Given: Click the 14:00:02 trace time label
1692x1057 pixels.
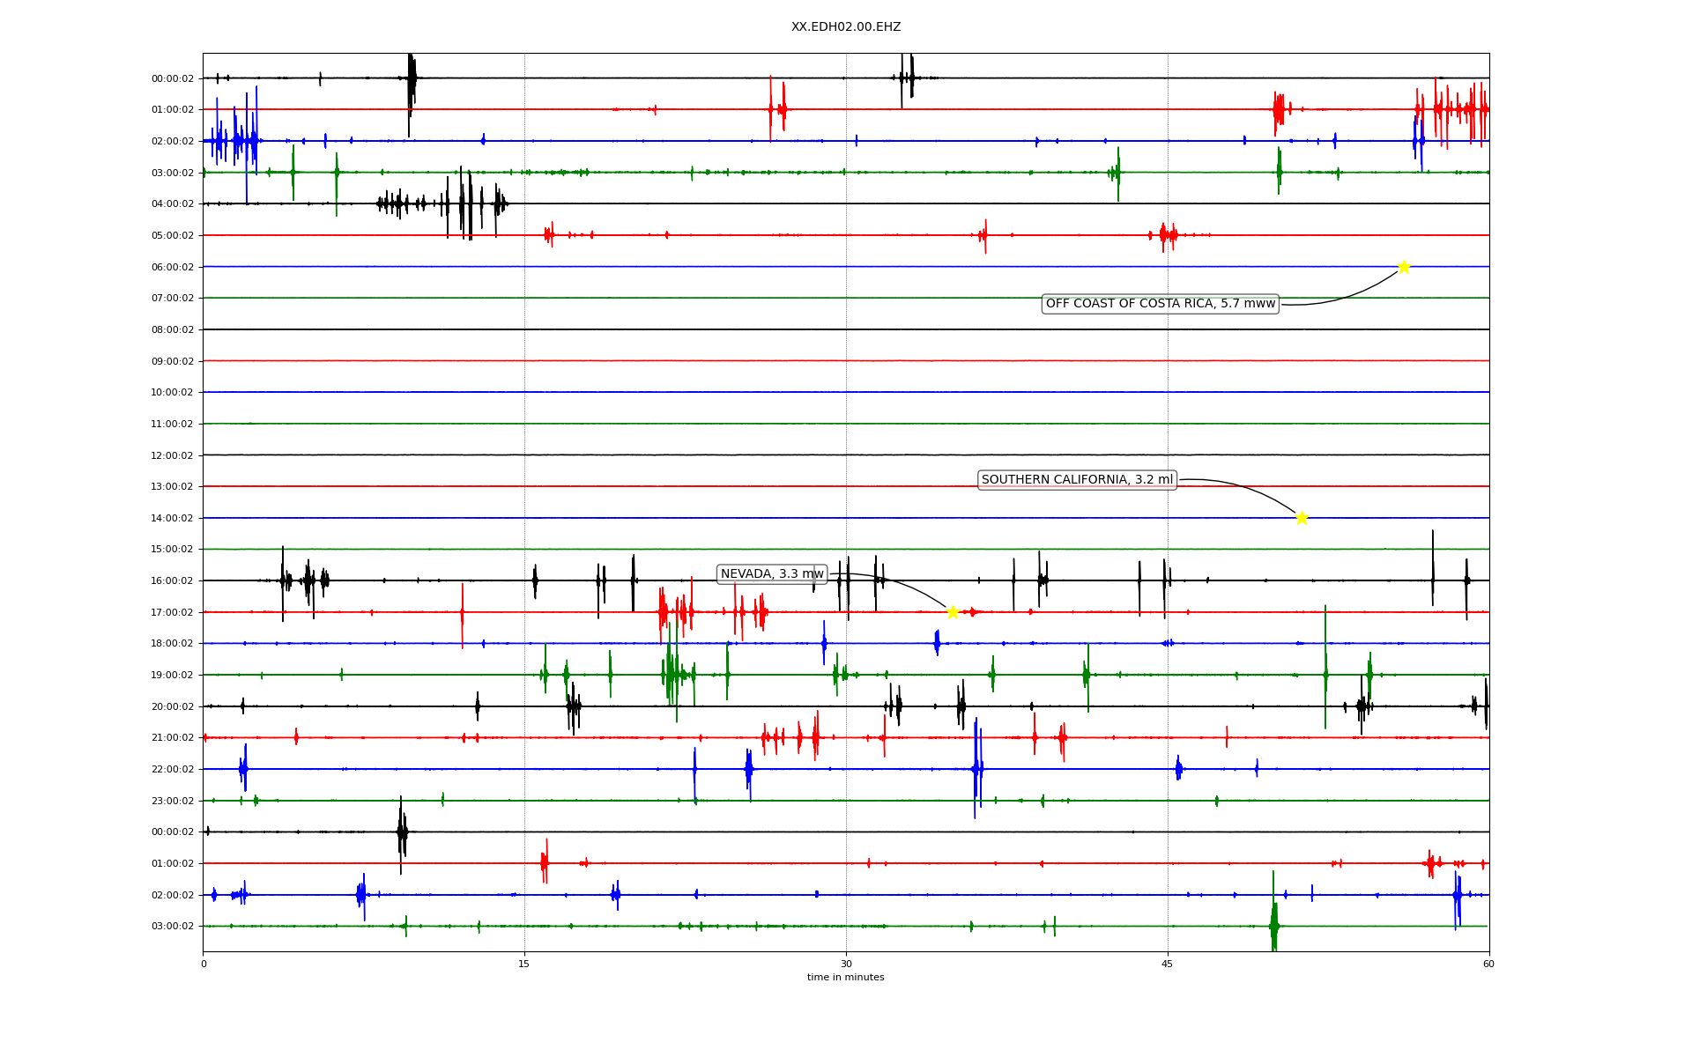Looking at the screenshot, I should tap(173, 518).
